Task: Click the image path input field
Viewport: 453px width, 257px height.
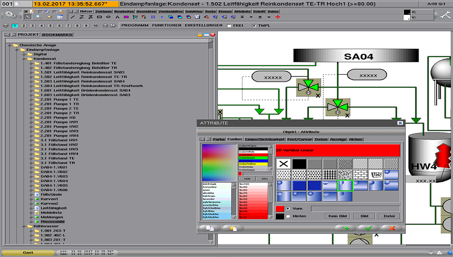Action: click(x=355, y=209)
